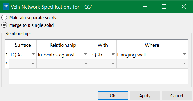This screenshot has width=193, height=101.
Task: Click the OK button
Action: tap(113, 96)
